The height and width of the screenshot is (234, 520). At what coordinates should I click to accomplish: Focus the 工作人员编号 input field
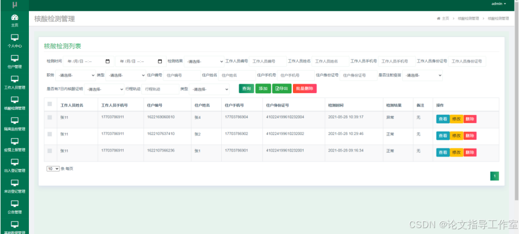(268, 62)
